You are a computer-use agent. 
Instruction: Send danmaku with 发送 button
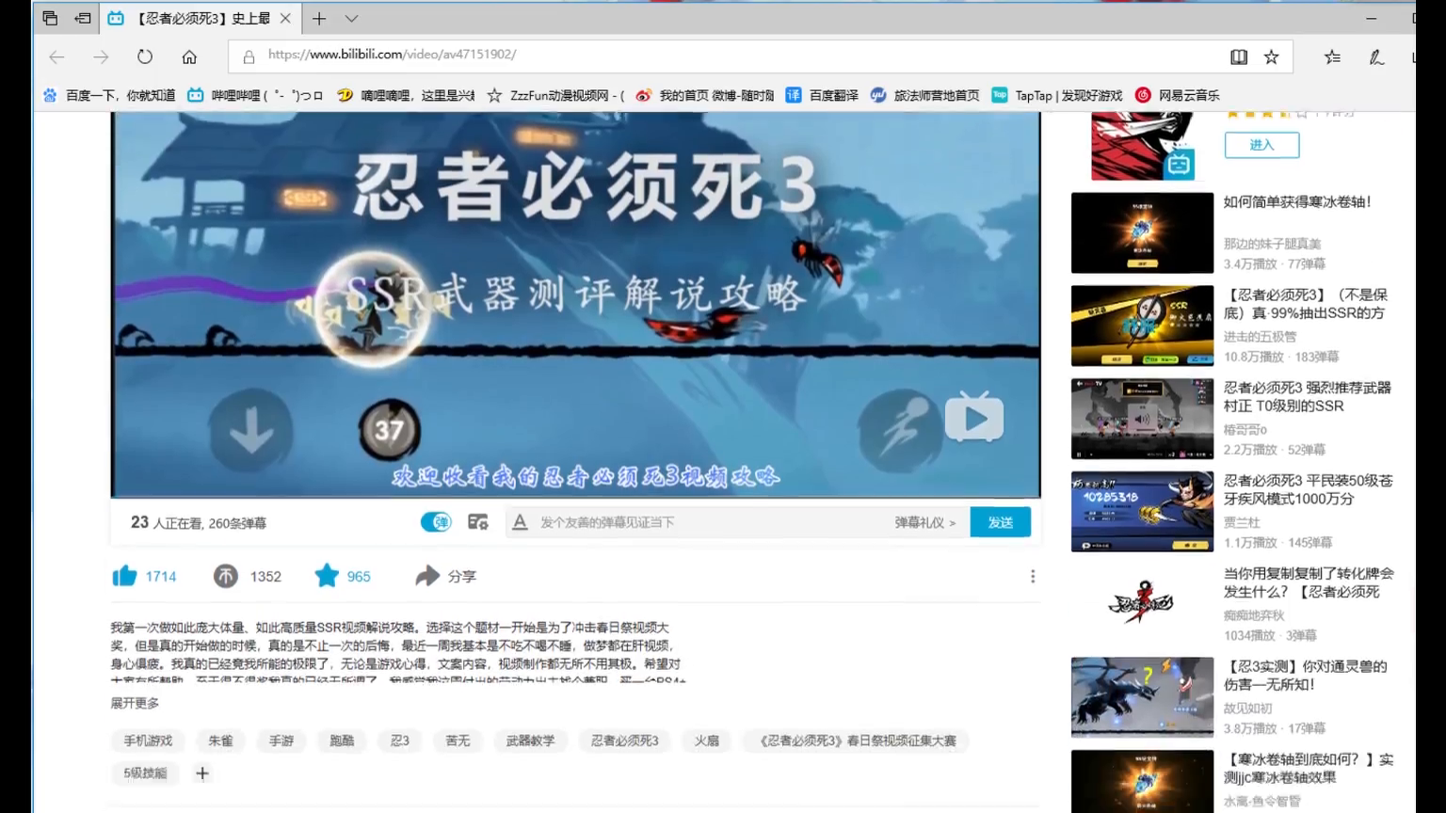point(1000,522)
